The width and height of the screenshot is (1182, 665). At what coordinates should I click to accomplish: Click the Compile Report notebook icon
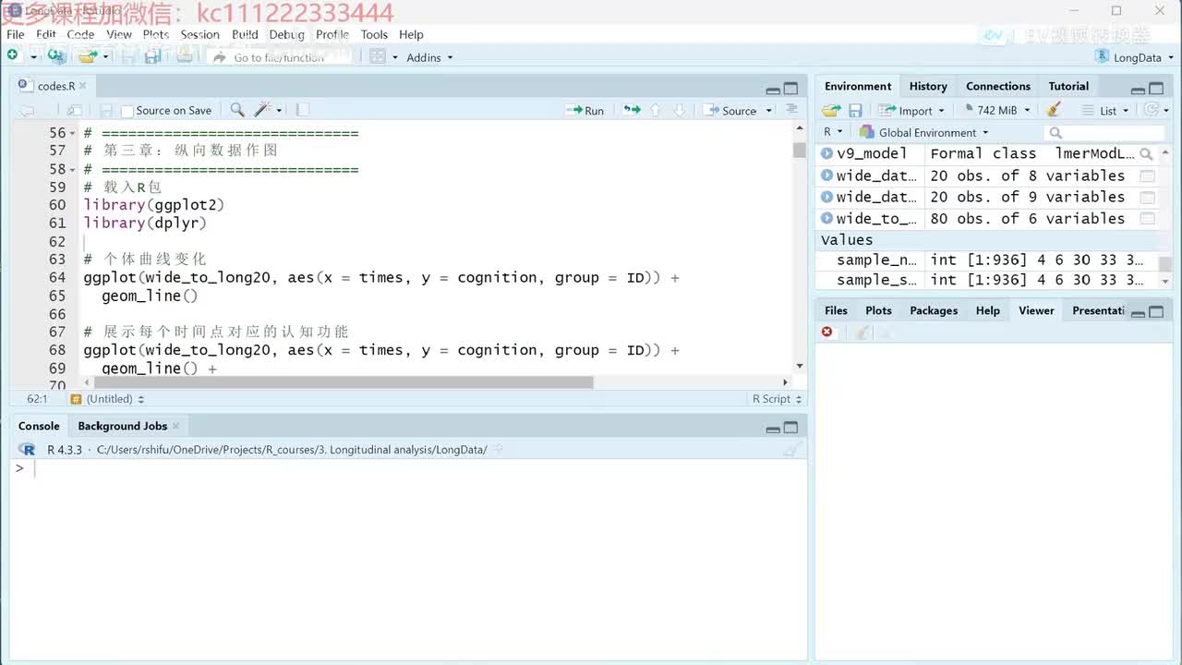point(302,110)
